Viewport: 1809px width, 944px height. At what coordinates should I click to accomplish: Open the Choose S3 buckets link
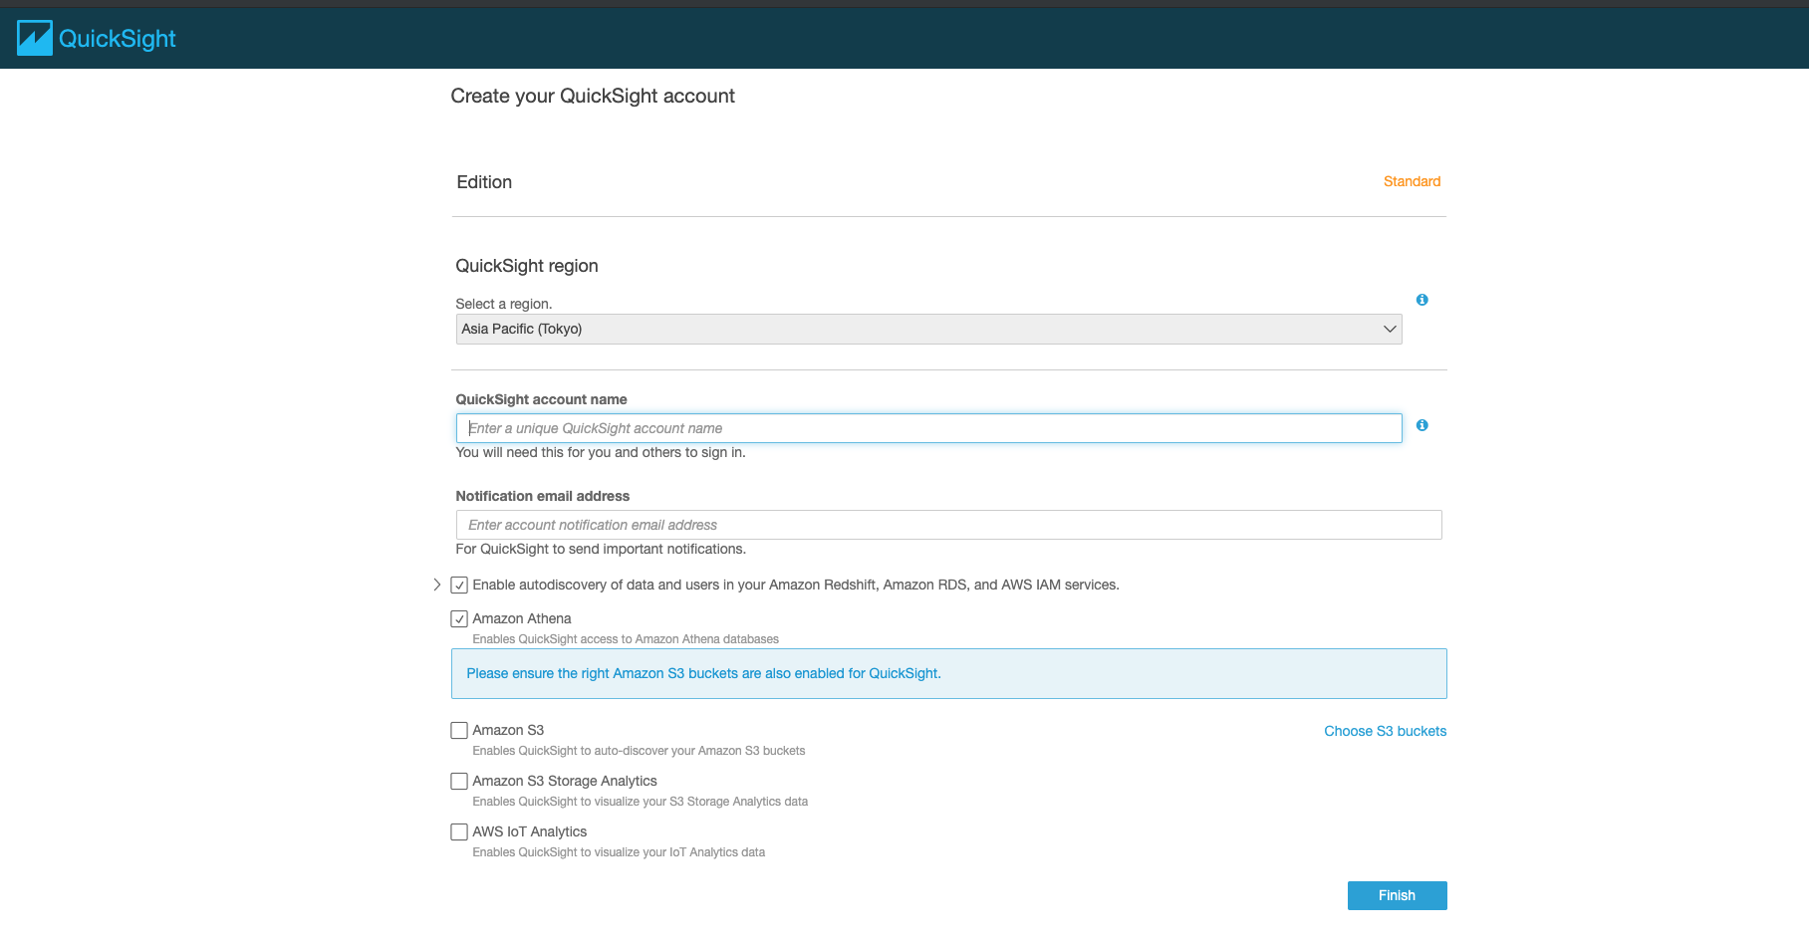pos(1385,730)
